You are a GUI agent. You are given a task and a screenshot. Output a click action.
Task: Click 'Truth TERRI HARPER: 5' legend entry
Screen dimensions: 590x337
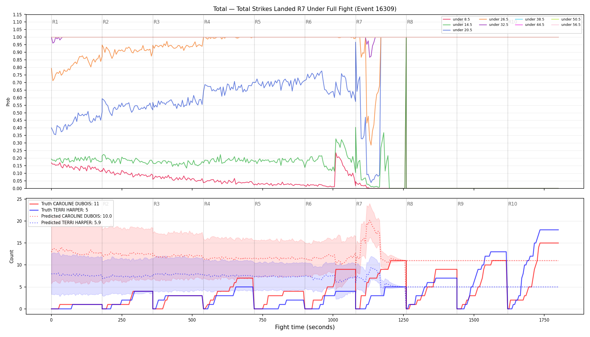tap(59, 210)
